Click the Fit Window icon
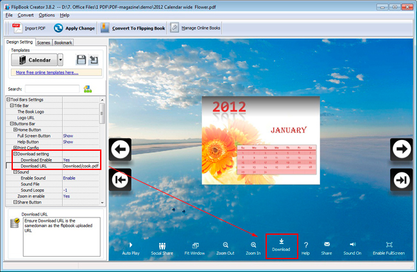417x272 pixels. coord(194,245)
